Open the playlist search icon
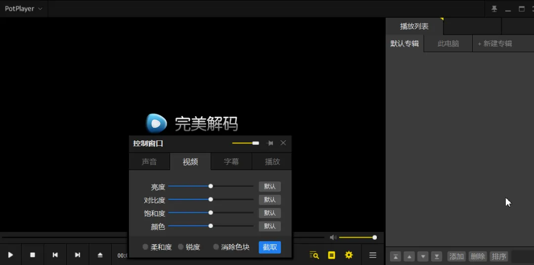 [314, 255]
